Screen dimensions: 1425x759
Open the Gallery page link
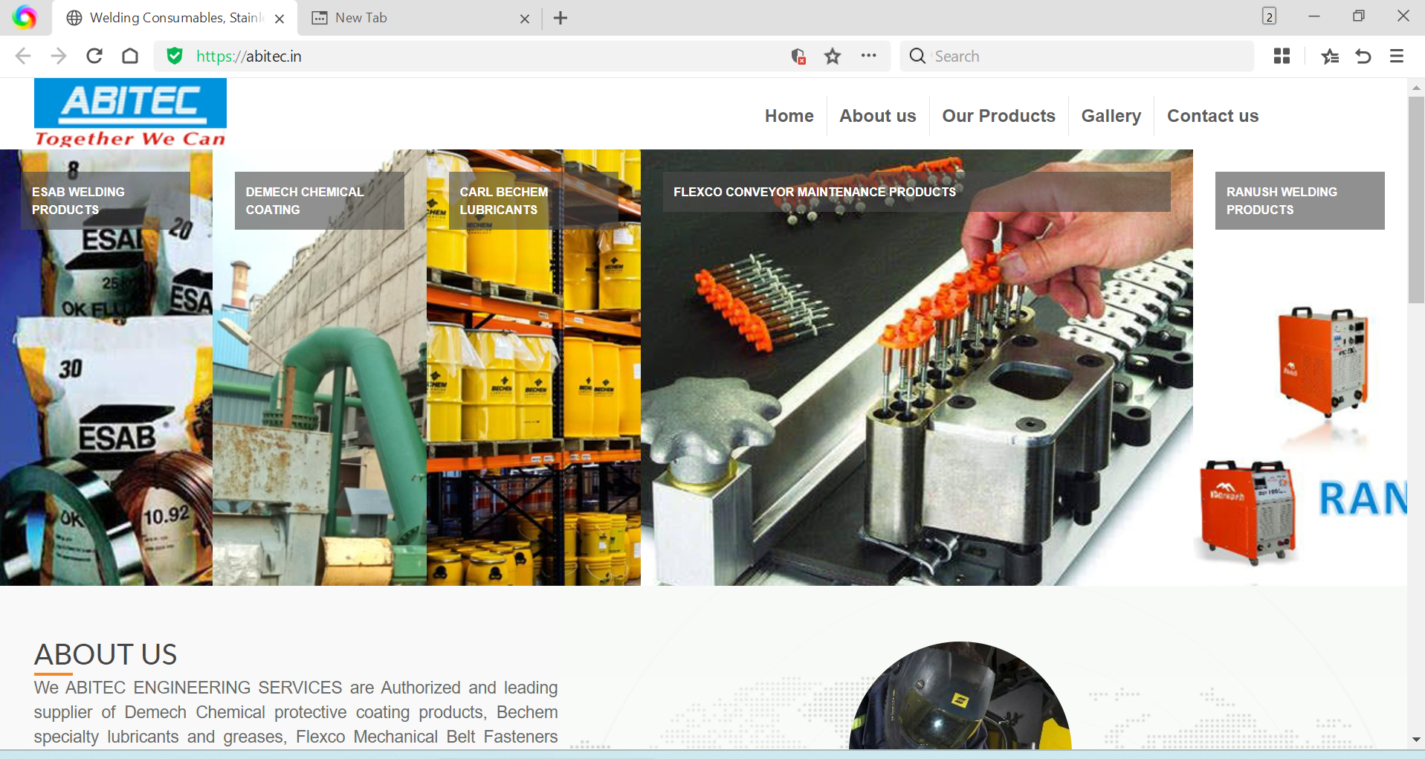pyautogui.click(x=1111, y=116)
